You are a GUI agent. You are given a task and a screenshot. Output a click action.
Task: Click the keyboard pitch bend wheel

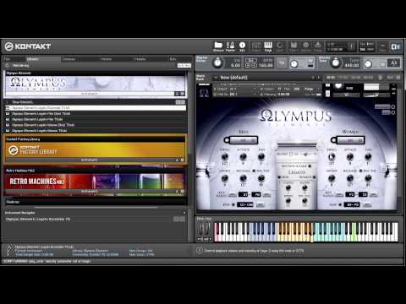pyautogui.click(x=200, y=229)
